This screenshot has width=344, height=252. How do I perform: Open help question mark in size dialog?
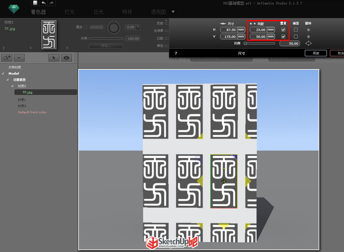pyautogui.click(x=176, y=53)
